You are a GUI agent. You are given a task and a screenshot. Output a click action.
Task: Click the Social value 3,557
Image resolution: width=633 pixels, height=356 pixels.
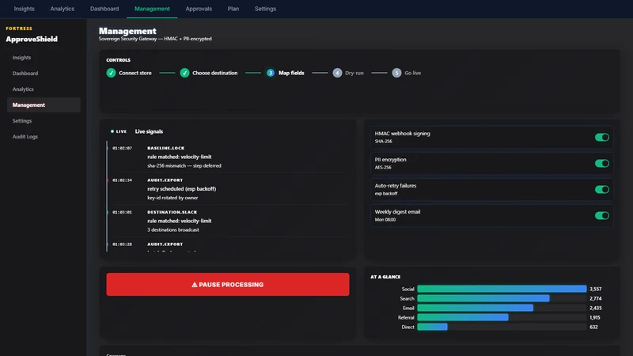click(596, 289)
